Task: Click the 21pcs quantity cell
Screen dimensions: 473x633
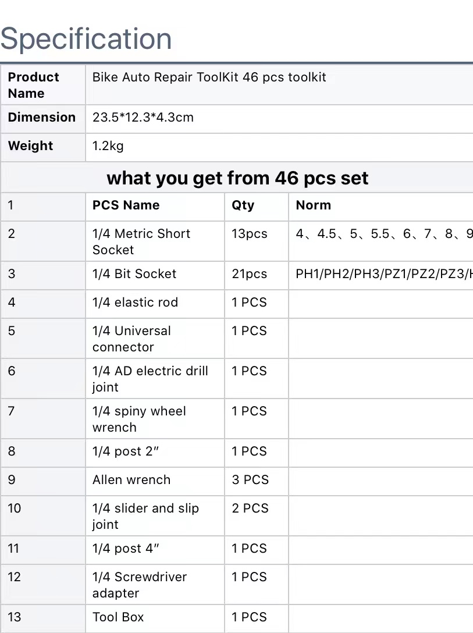Action: pyautogui.click(x=257, y=275)
